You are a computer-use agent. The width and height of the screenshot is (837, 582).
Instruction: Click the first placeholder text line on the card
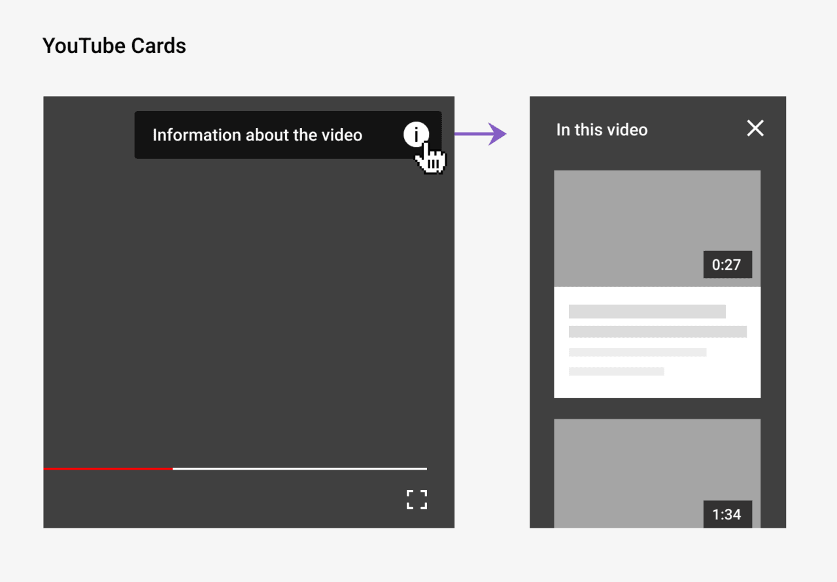tap(647, 311)
